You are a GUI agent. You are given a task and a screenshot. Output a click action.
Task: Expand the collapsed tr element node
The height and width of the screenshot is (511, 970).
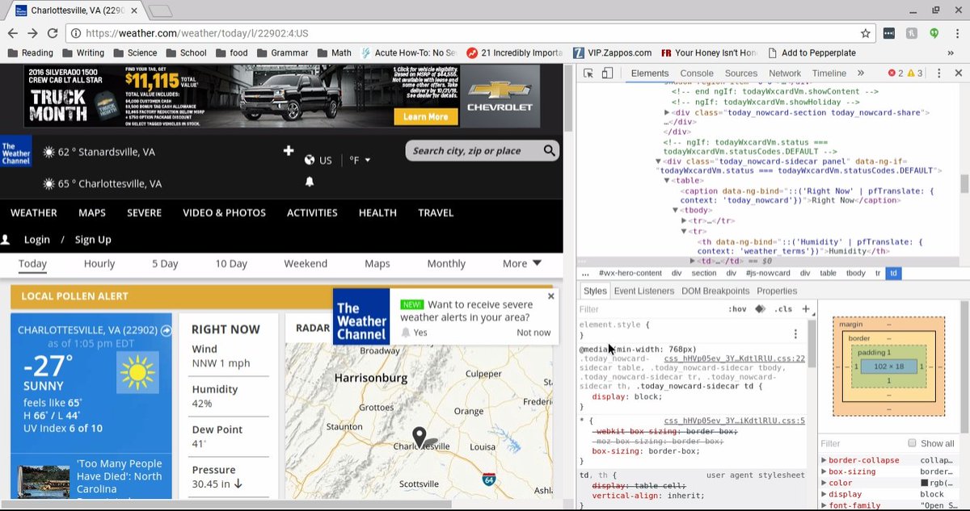(x=685, y=220)
